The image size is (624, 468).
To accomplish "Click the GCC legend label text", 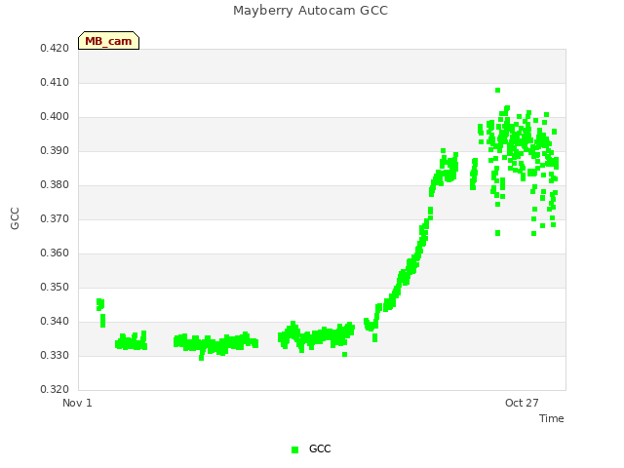I will (320, 448).
